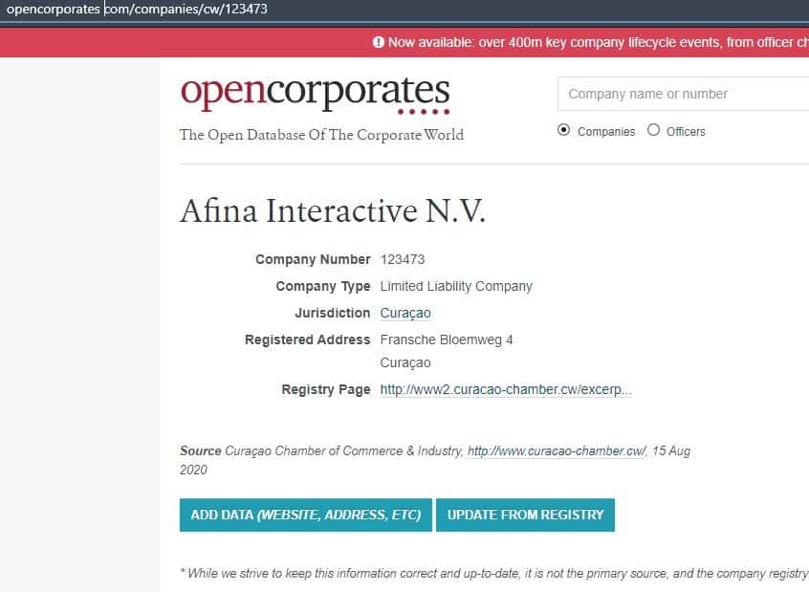Click the opencorporates logo

315,93
